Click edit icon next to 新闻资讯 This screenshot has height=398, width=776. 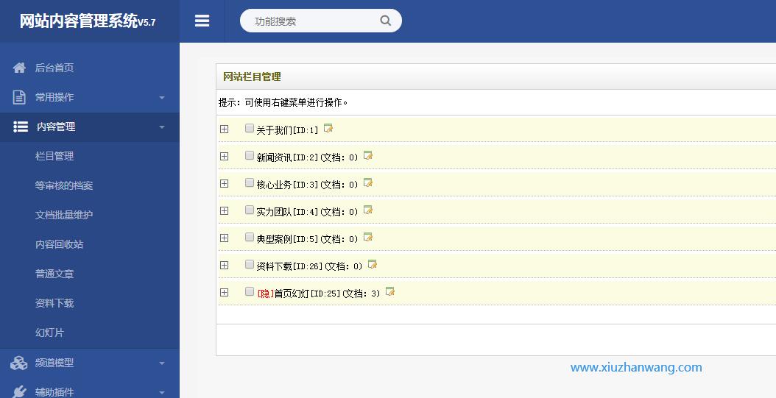pos(368,156)
